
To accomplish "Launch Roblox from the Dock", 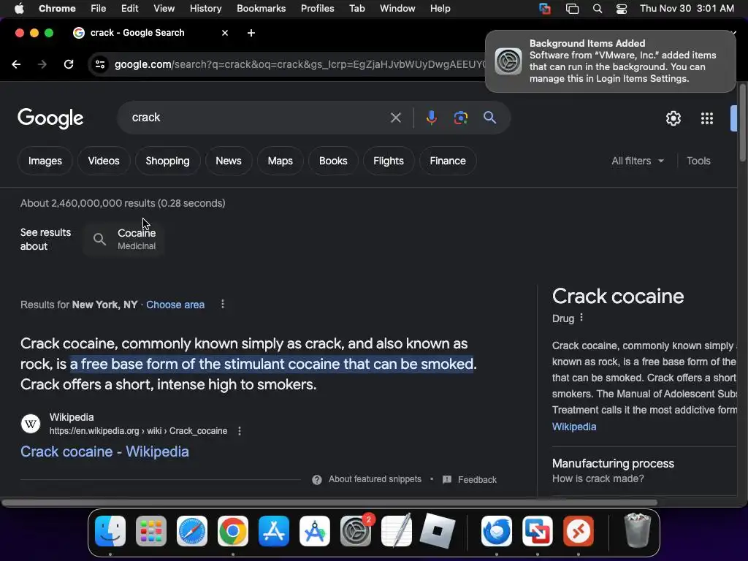I will click(438, 531).
